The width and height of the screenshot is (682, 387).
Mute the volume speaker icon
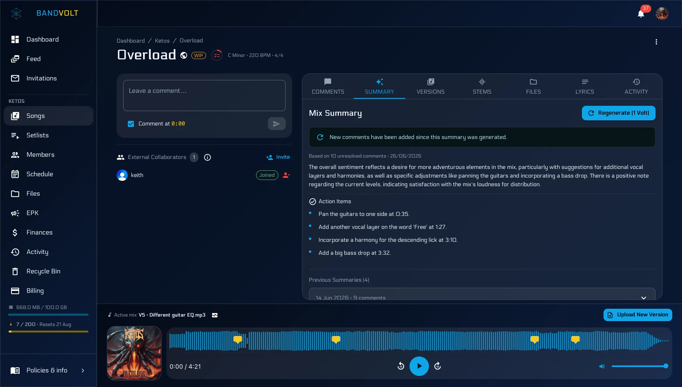click(602, 366)
